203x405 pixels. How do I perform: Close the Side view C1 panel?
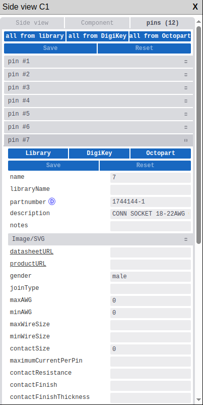pos(195,7)
